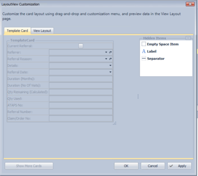Click the Cancel button
Screen dimensions: 198x176
coord(153,166)
